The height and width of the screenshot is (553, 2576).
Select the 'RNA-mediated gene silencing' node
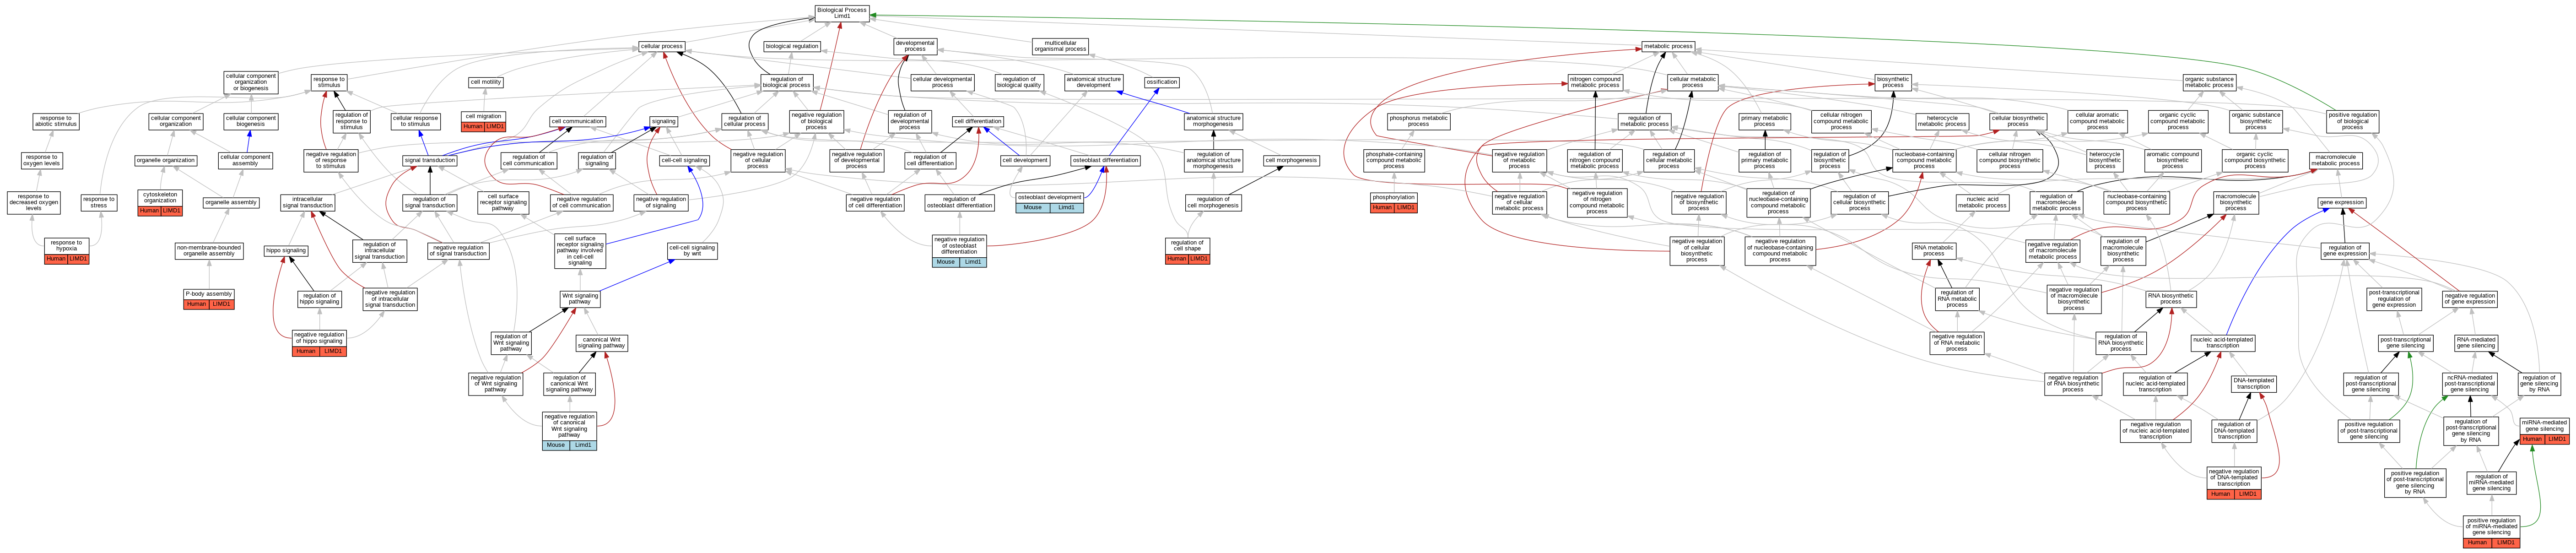tap(2476, 343)
